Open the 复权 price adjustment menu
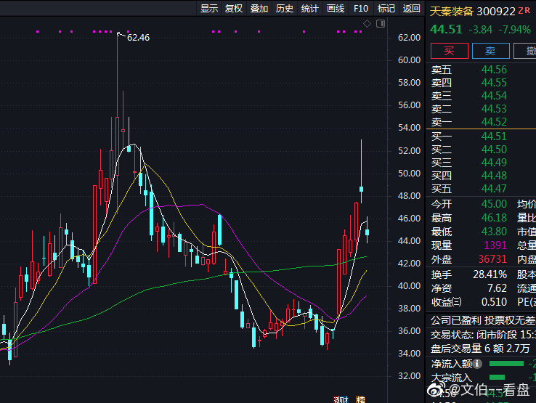This screenshot has width=536, height=403. click(234, 9)
